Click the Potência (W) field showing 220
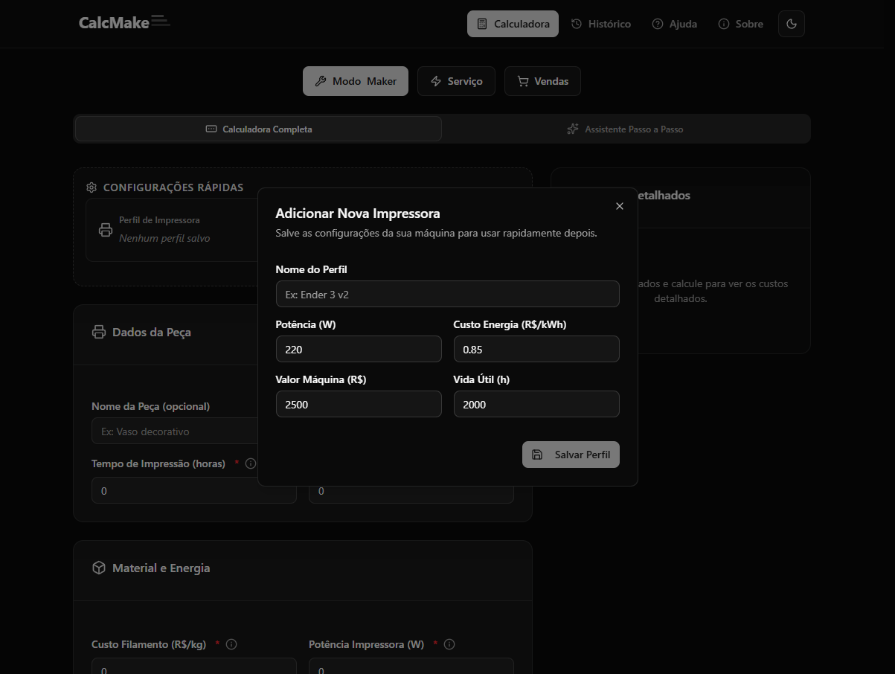895x674 pixels. click(359, 349)
